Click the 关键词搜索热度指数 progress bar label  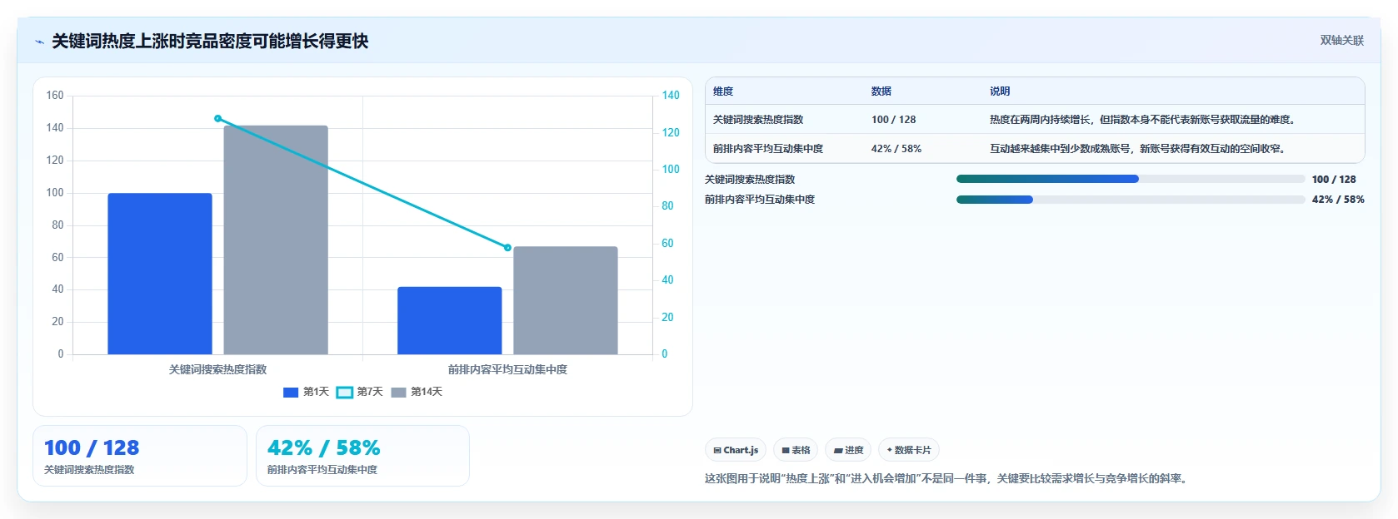[x=750, y=180]
